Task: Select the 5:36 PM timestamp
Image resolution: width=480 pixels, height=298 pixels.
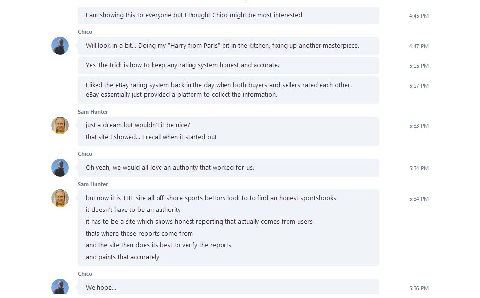Action: (x=418, y=288)
